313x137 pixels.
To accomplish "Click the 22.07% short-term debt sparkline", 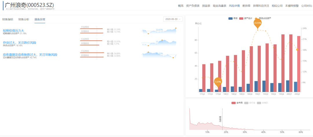I will (159, 31).
